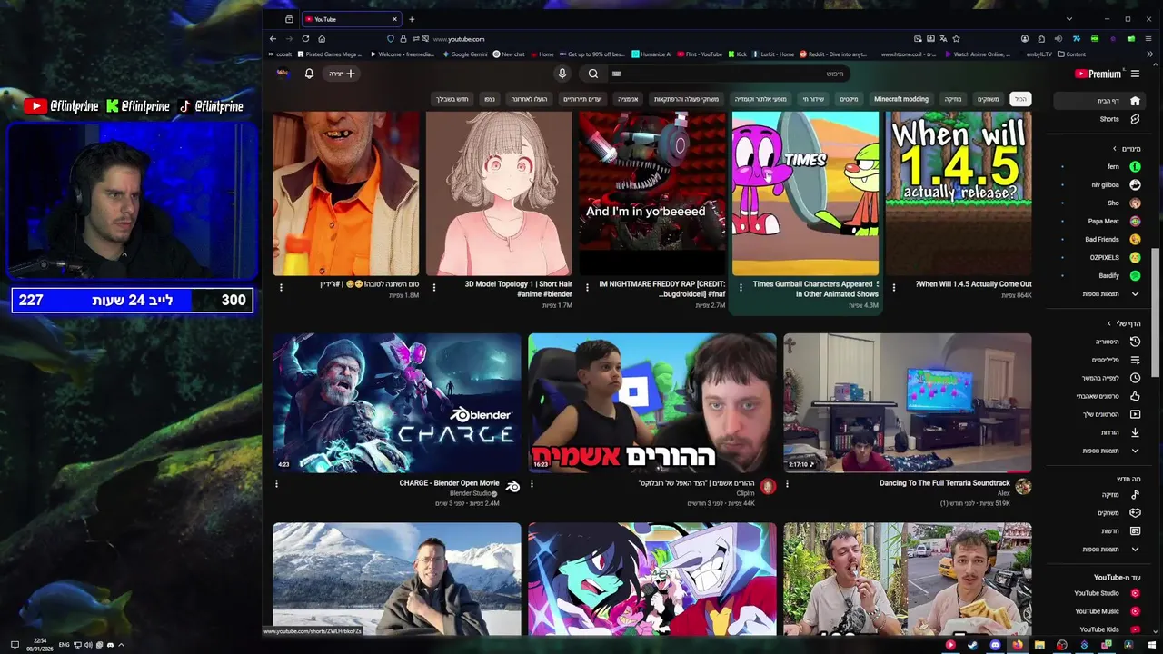The height and width of the screenshot is (654, 1163).
Task: Open the Liked videos sidebar entry
Action: click(1098, 396)
